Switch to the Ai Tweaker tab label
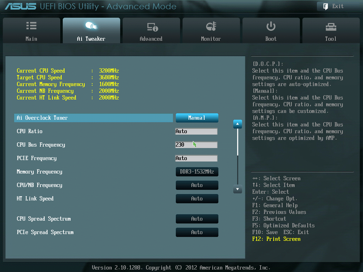This screenshot has height=272, width=363. [x=91, y=39]
